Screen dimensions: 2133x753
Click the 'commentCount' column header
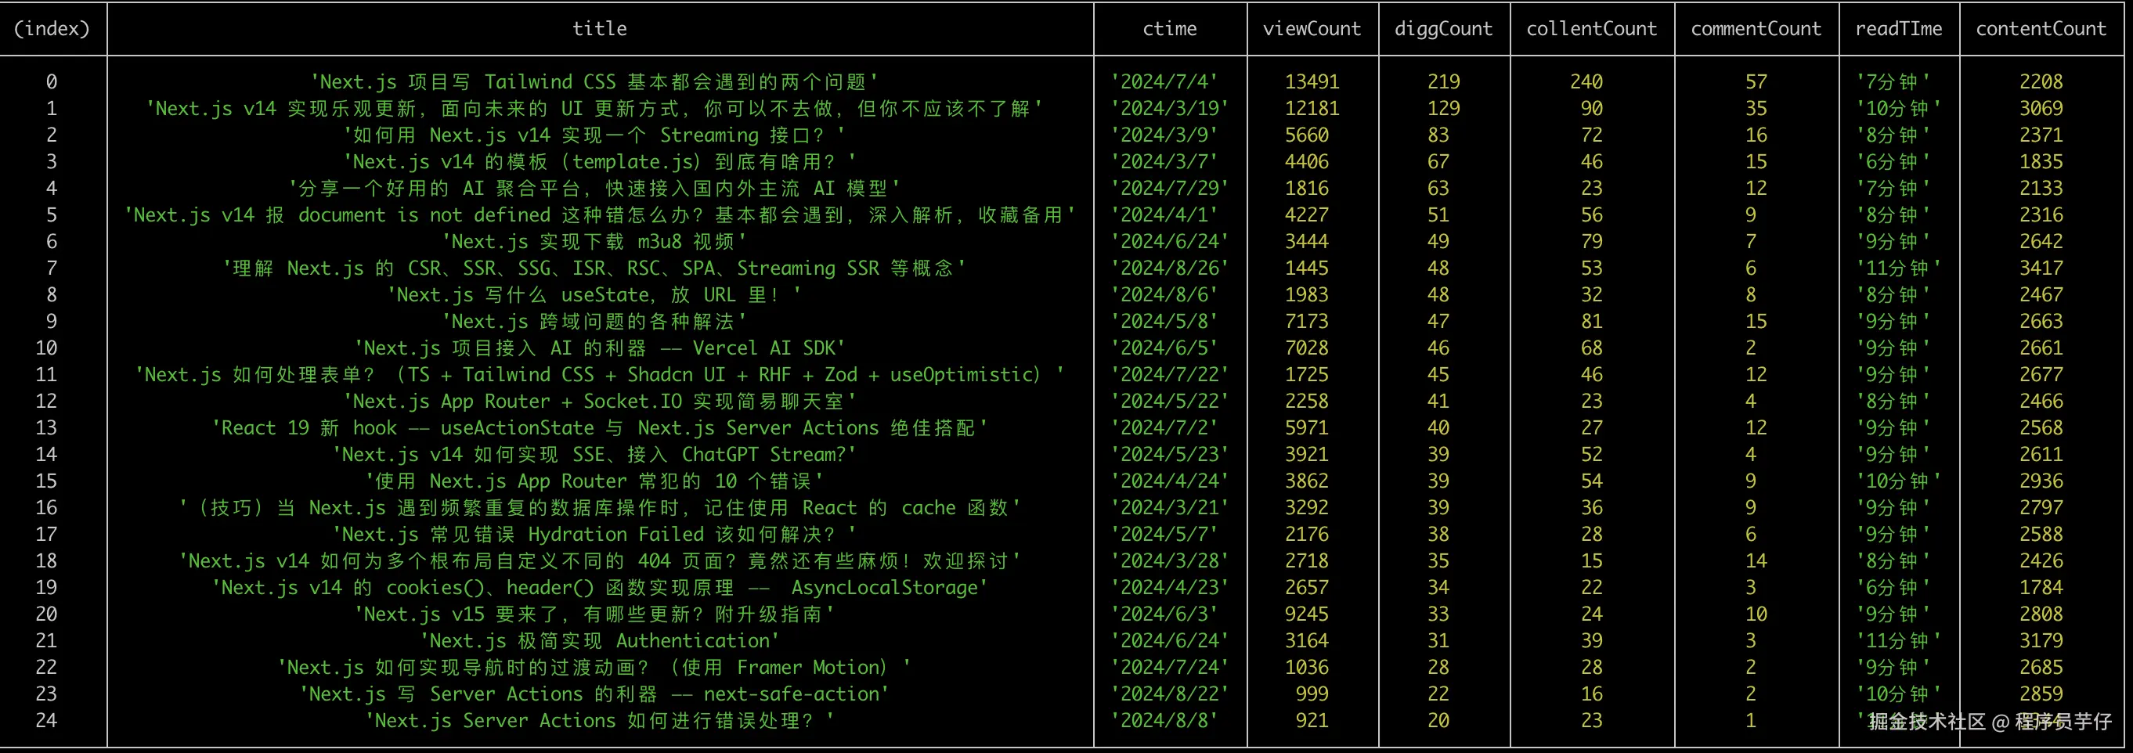1756,29
